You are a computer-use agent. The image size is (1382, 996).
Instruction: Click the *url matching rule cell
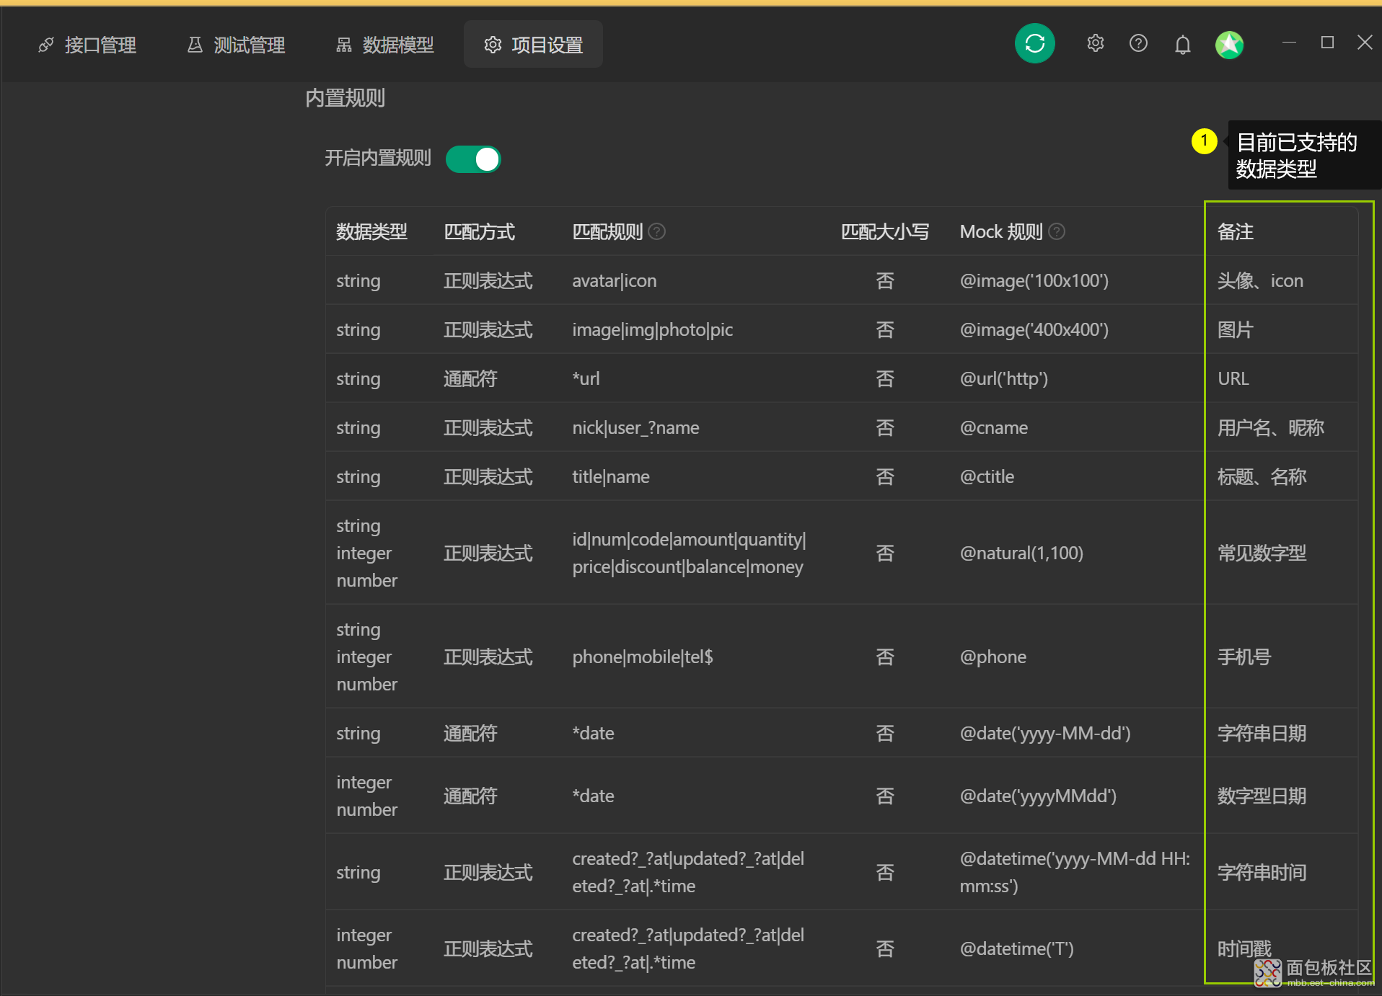coord(586,378)
